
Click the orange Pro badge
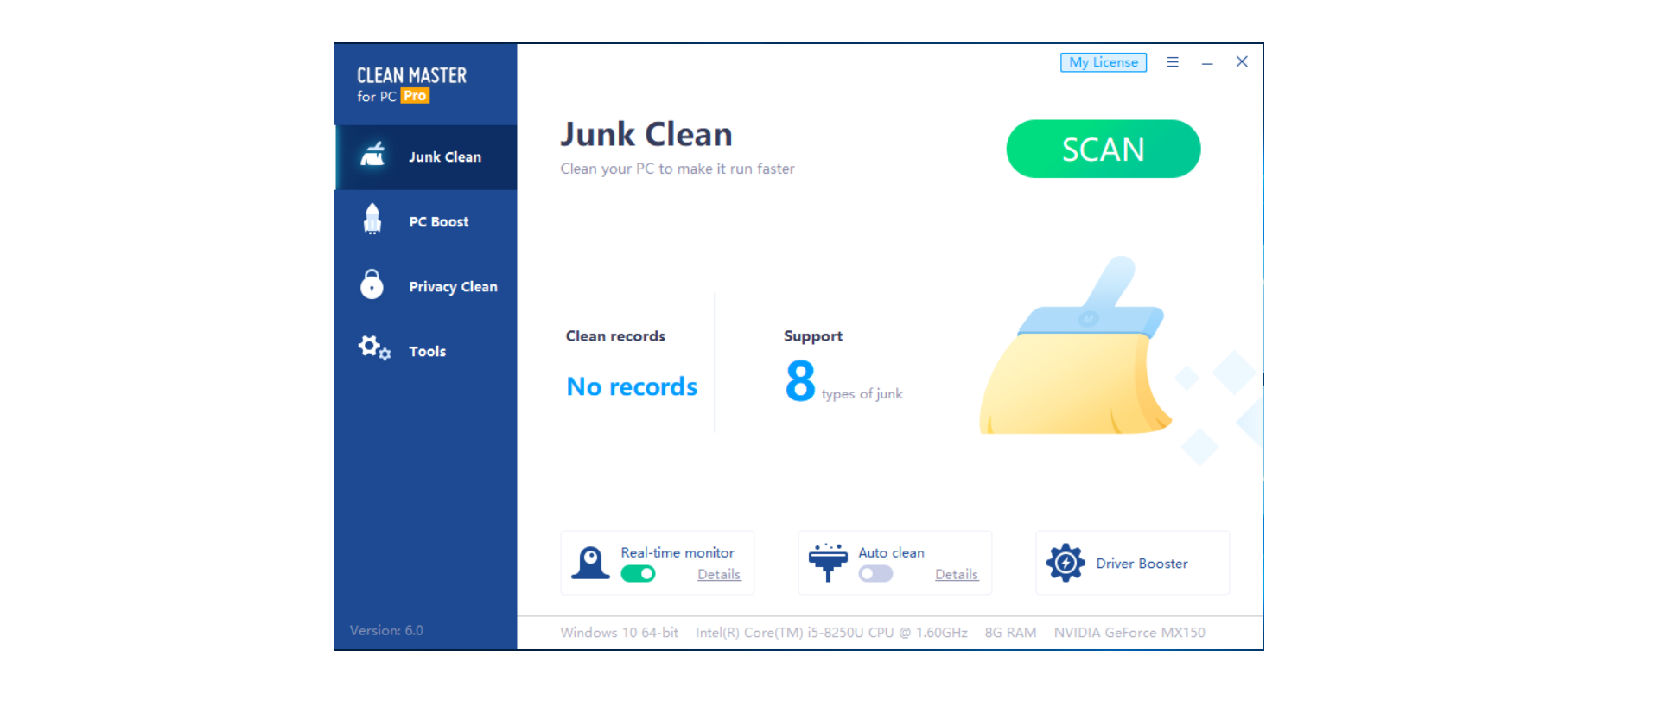pos(415,96)
